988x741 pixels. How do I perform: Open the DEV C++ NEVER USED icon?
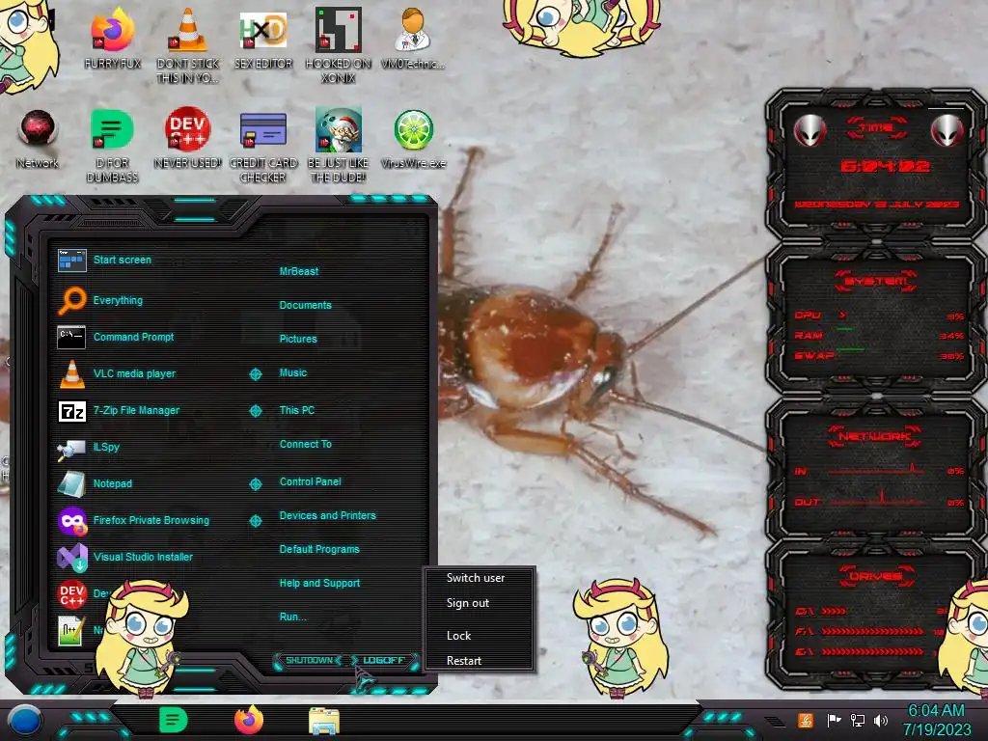[188, 139]
